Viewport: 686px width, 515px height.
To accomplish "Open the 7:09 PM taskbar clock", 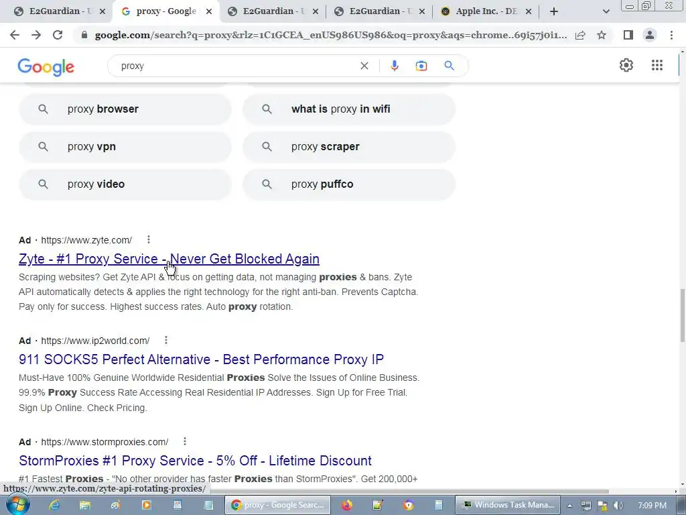I will pos(653,506).
